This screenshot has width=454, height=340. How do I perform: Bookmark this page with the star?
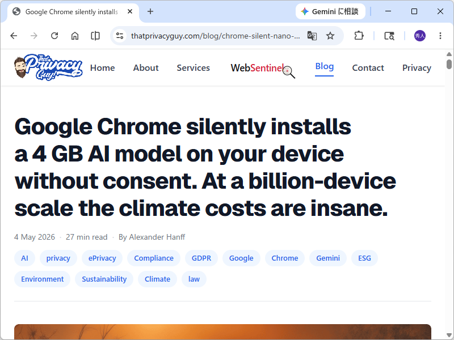tap(330, 36)
